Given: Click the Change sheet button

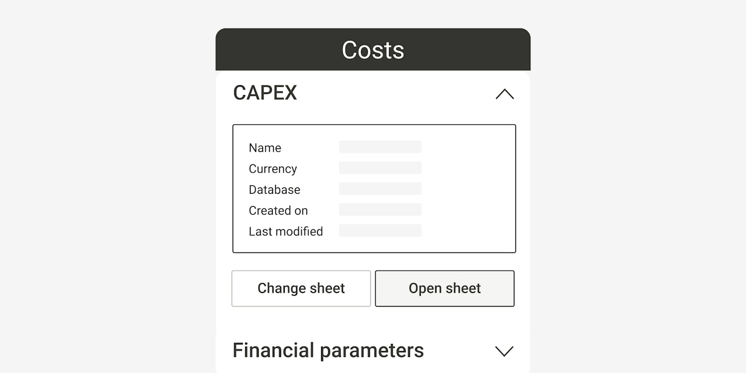Looking at the screenshot, I should (x=301, y=288).
